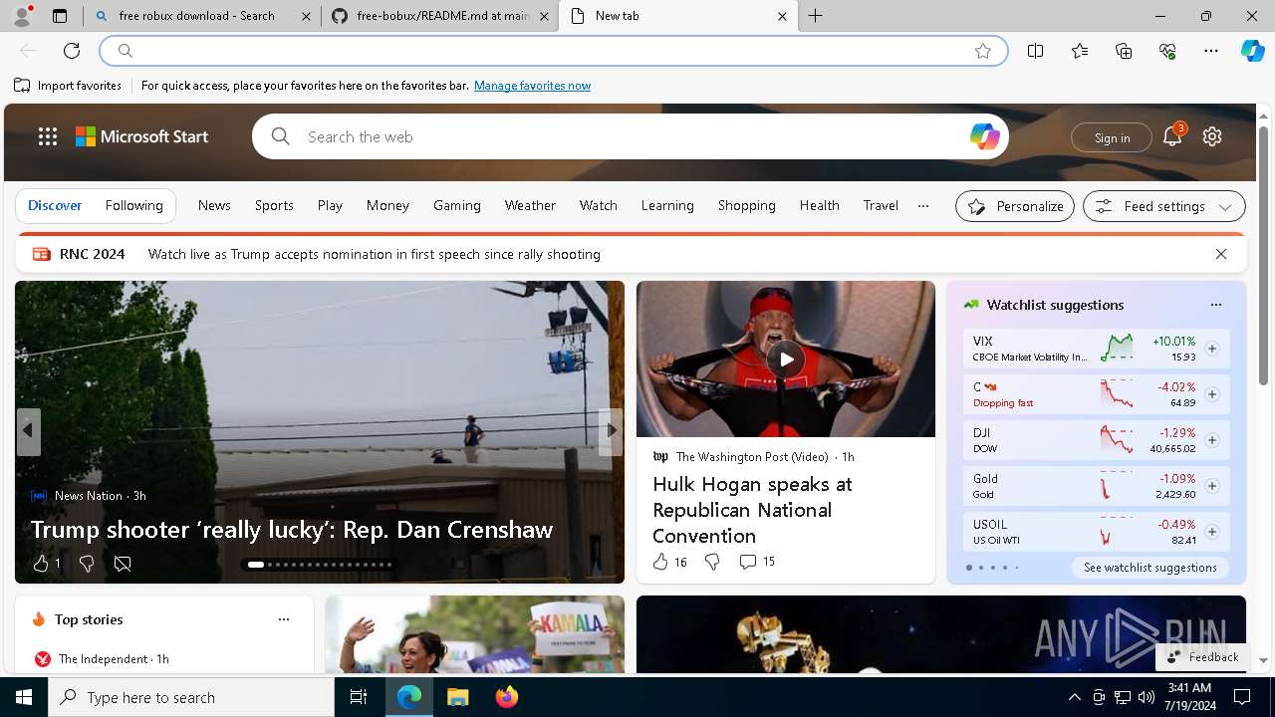1275x717 pixels.
Task: Open Collections in browser toolbar
Action: [1124, 51]
